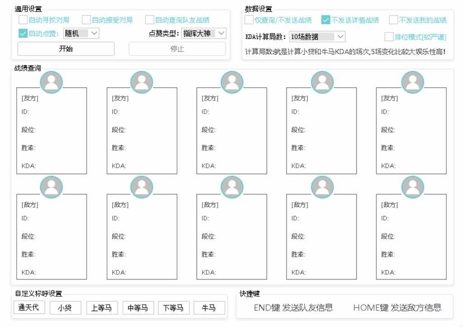
Task: Click the second 敌方 player avatar
Action: point(142,187)
